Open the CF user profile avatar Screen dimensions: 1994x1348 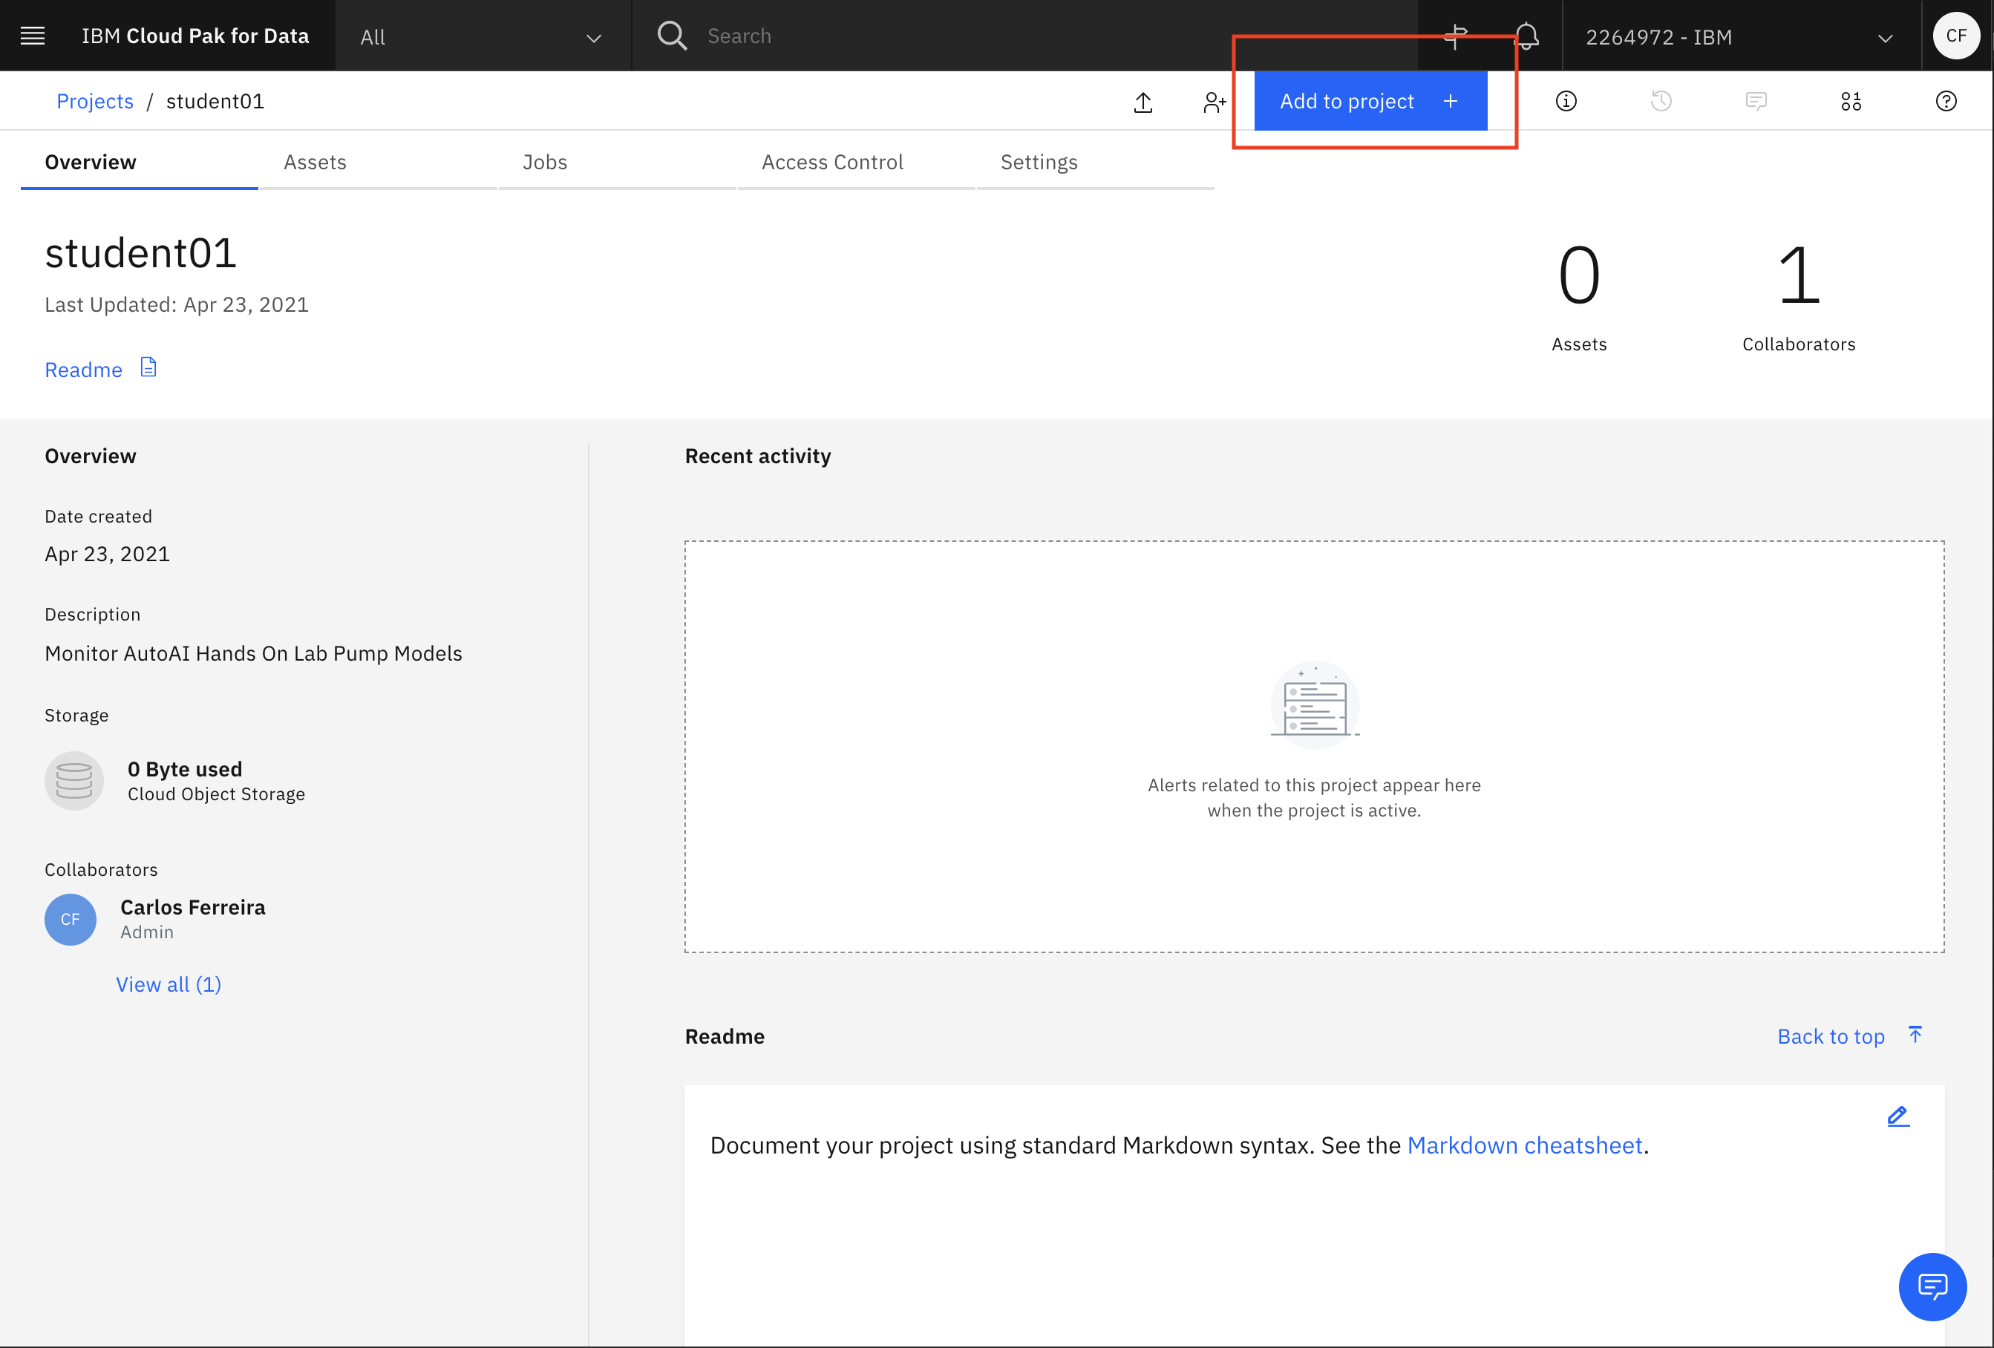[x=1956, y=35]
